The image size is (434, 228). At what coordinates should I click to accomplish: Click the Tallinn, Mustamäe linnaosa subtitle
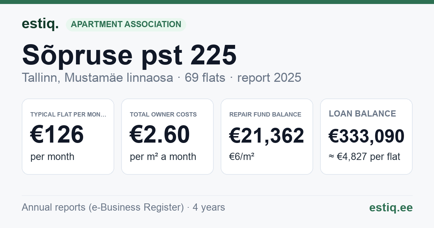[97, 77]
